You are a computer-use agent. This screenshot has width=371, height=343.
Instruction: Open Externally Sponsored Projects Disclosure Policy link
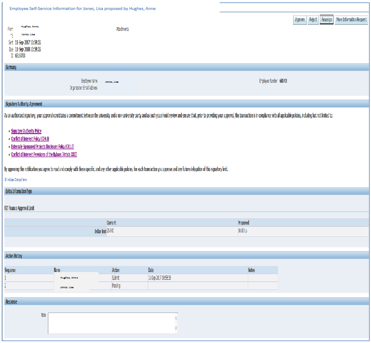43,147
